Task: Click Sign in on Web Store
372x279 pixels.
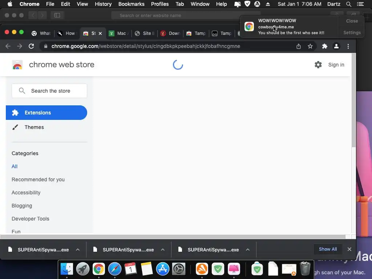Action: coord(336,65)
